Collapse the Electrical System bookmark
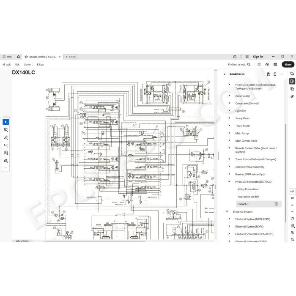Screen dimensions: 296x296 (227, 211)
